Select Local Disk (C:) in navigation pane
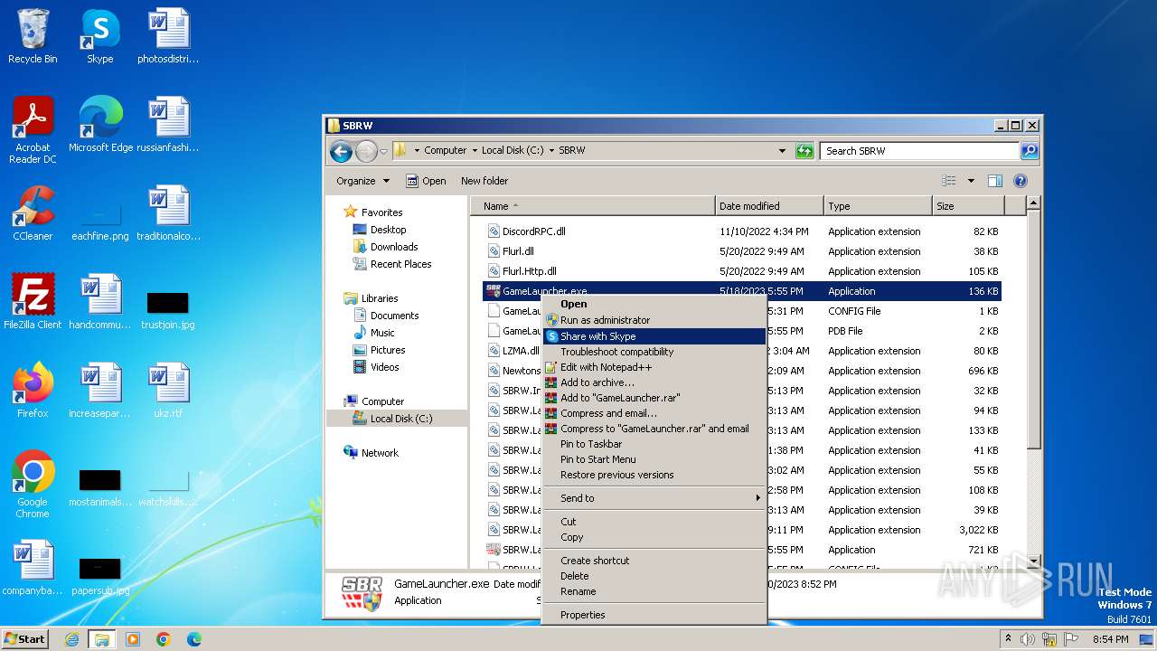Image resolution: width=1157 pixels, height=651 pixels. pos(401,419)
